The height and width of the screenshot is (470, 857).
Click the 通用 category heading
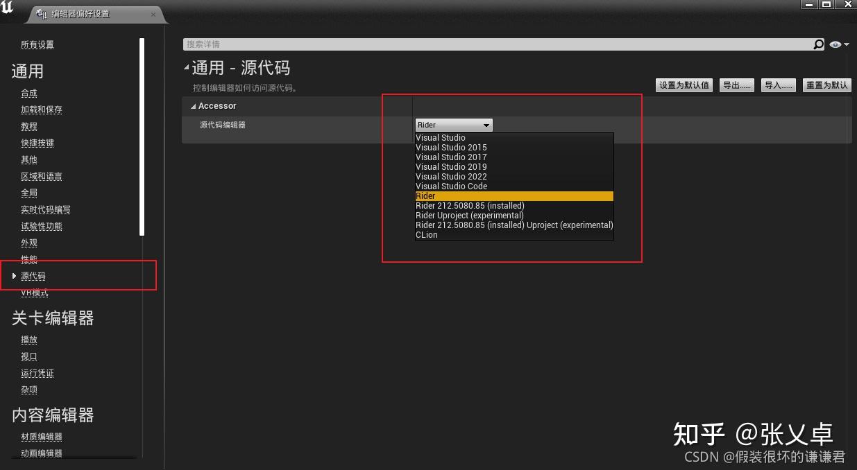(x=28, y=71)
